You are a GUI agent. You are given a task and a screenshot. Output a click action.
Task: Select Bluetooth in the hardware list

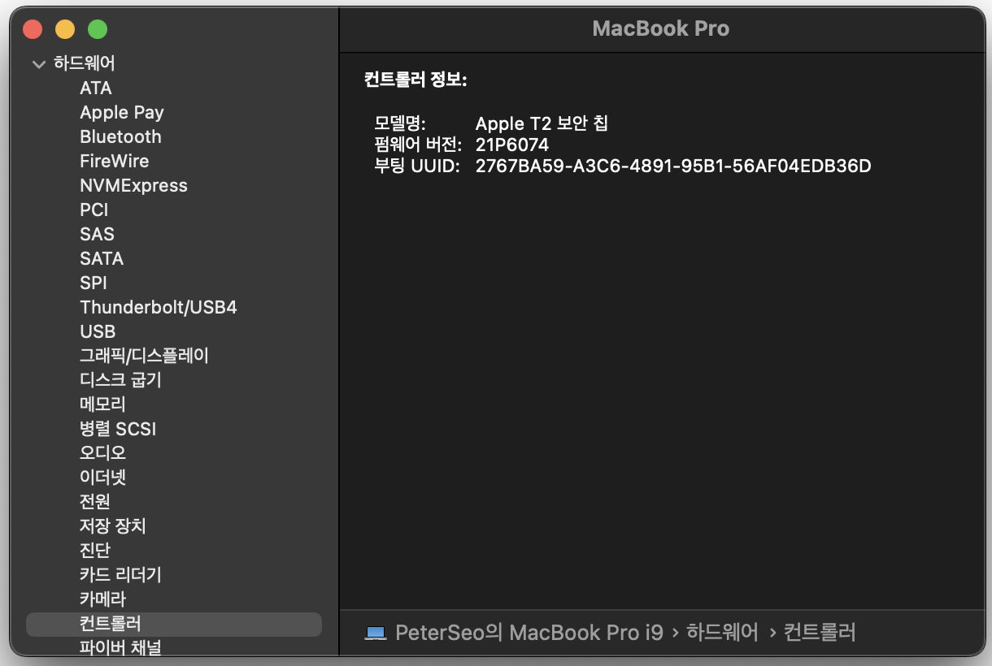click(x=120, y=136)
